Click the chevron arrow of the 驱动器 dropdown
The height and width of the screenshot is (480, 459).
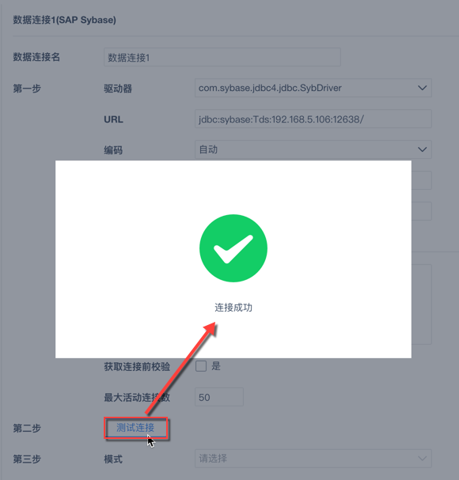point(423,88)
